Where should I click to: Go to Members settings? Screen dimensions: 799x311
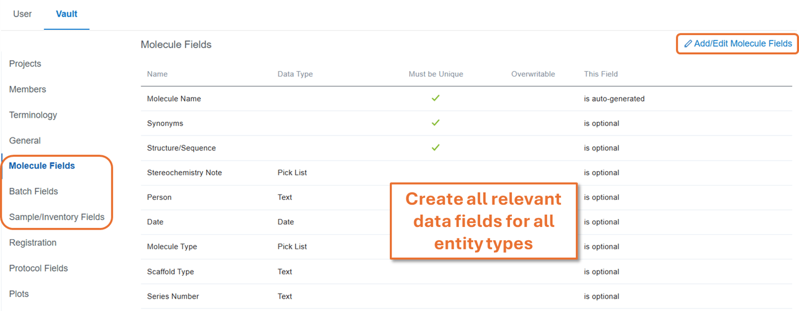coord(28,89)
